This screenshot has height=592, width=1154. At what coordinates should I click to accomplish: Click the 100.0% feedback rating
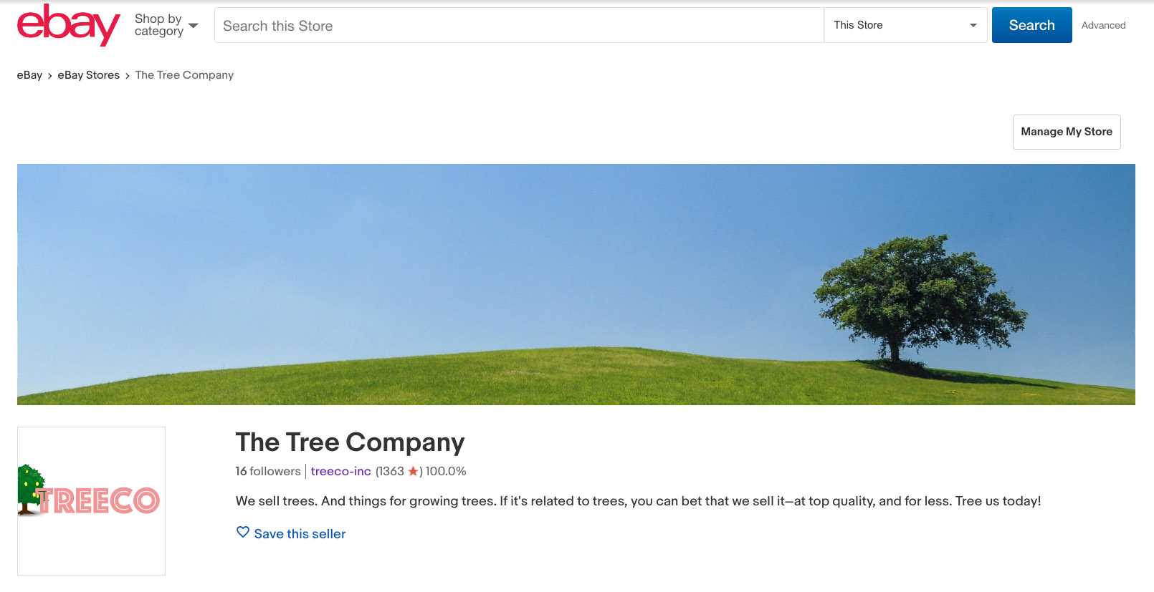tap(446, 471)
